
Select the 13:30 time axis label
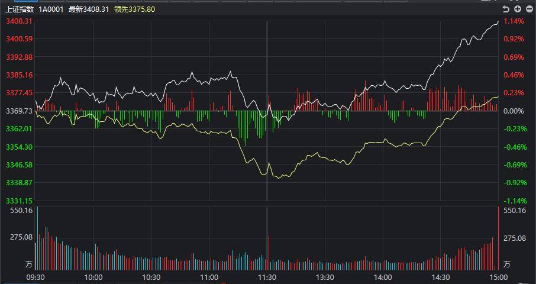coord(325,277)
